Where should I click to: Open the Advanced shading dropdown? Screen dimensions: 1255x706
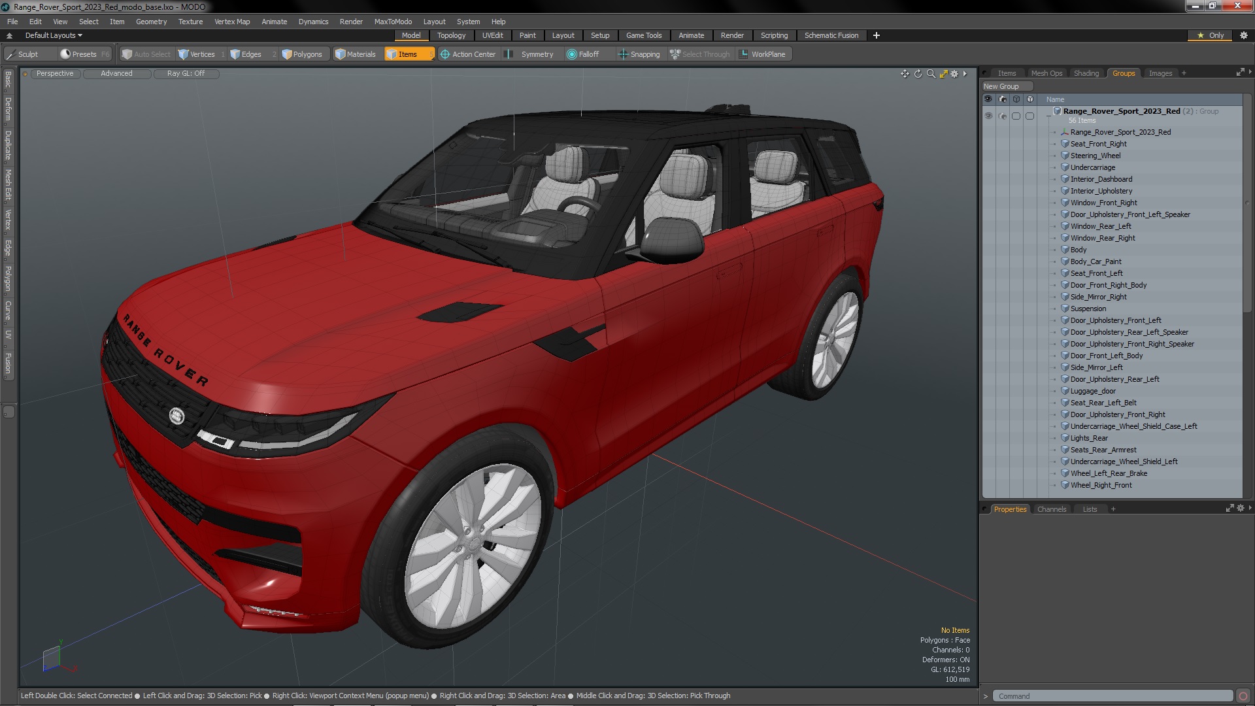(x=116, y=73)
